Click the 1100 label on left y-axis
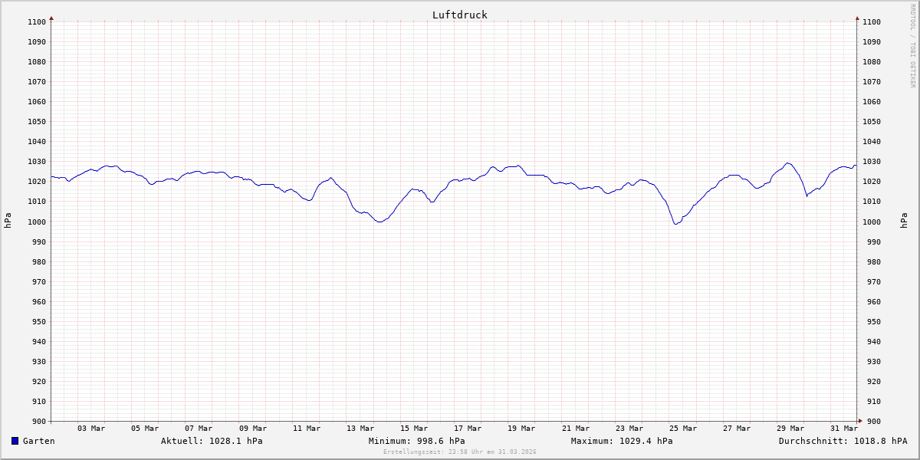 pos(37,22)
